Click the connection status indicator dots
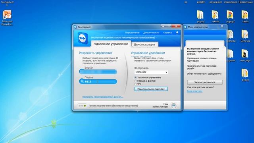 tap(82, 106)
